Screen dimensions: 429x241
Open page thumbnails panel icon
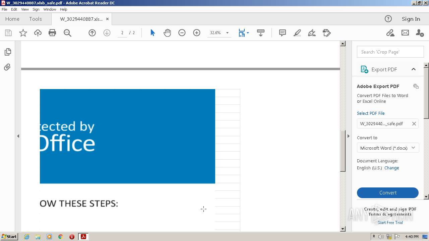(x=7, y=52)
